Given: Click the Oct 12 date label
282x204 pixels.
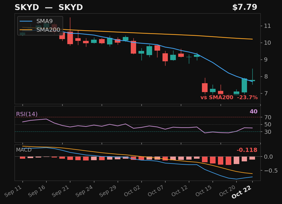Looking at the screenshot, I should click(180, 191).
